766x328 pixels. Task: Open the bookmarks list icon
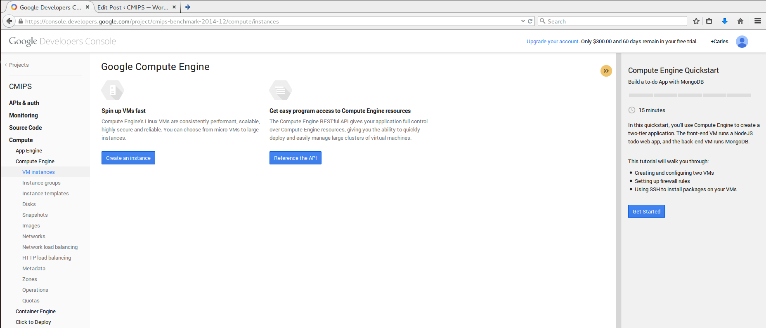pos(709,21)
